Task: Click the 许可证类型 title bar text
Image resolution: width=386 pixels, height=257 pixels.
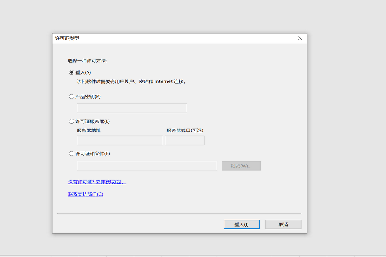Action: [67, 38]
